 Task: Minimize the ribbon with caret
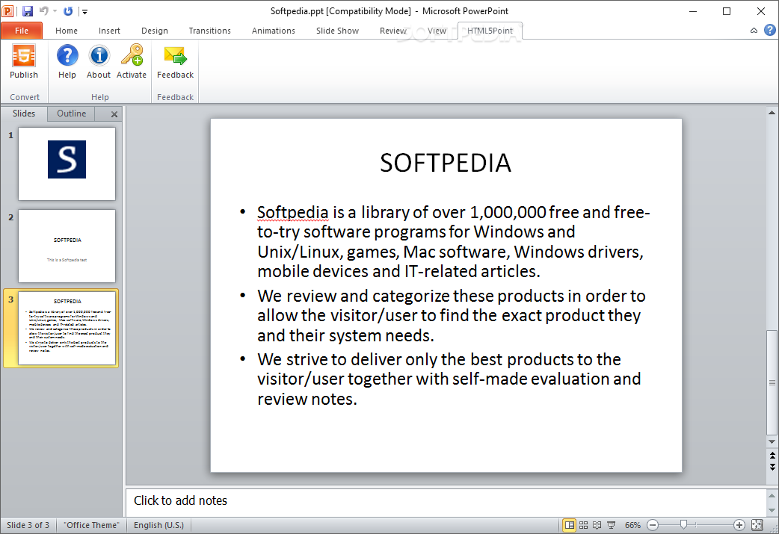(x=754, y=31)
